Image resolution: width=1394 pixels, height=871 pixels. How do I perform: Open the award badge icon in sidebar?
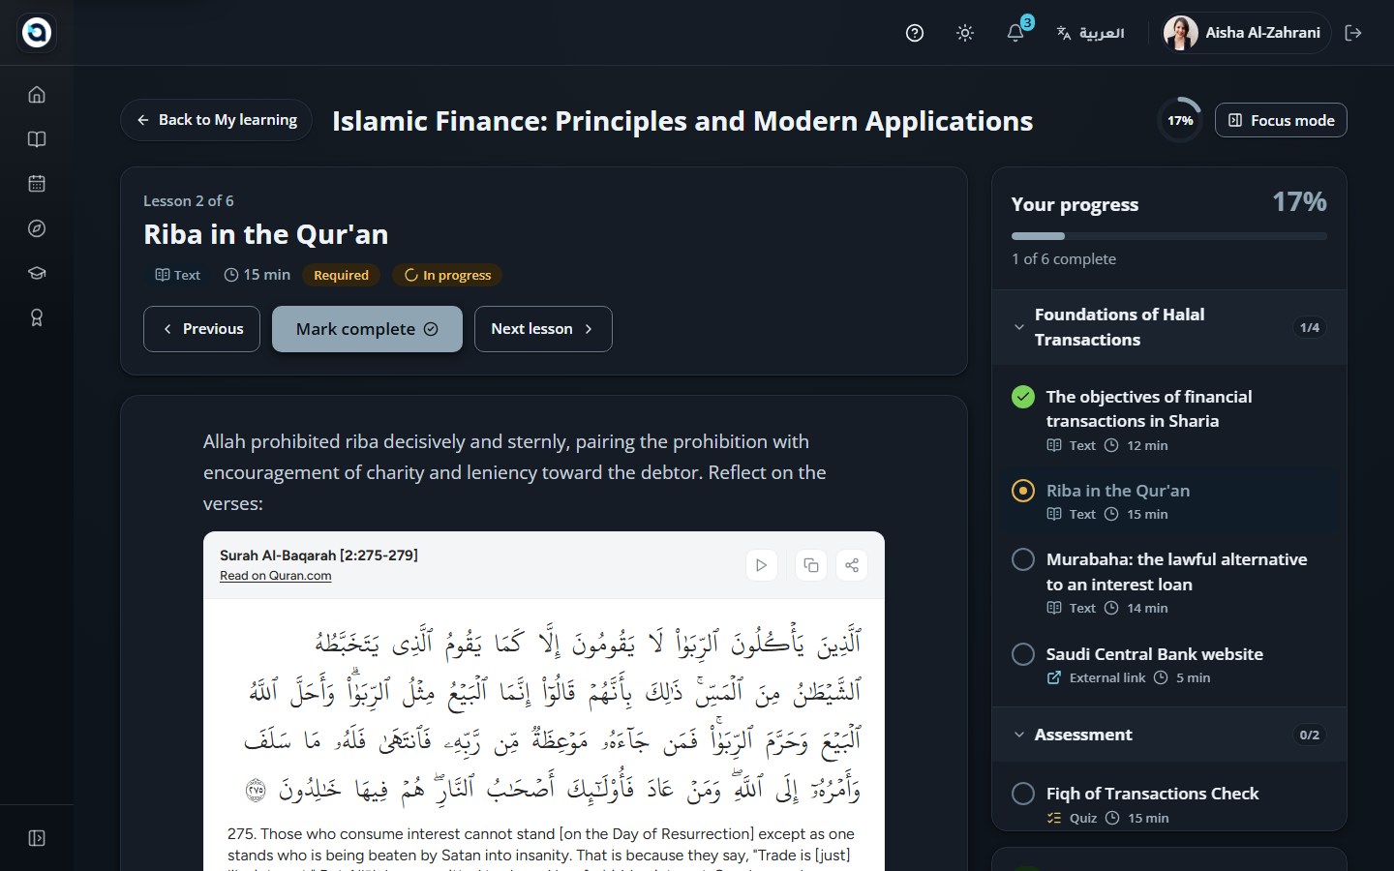[x=37, y=317]
